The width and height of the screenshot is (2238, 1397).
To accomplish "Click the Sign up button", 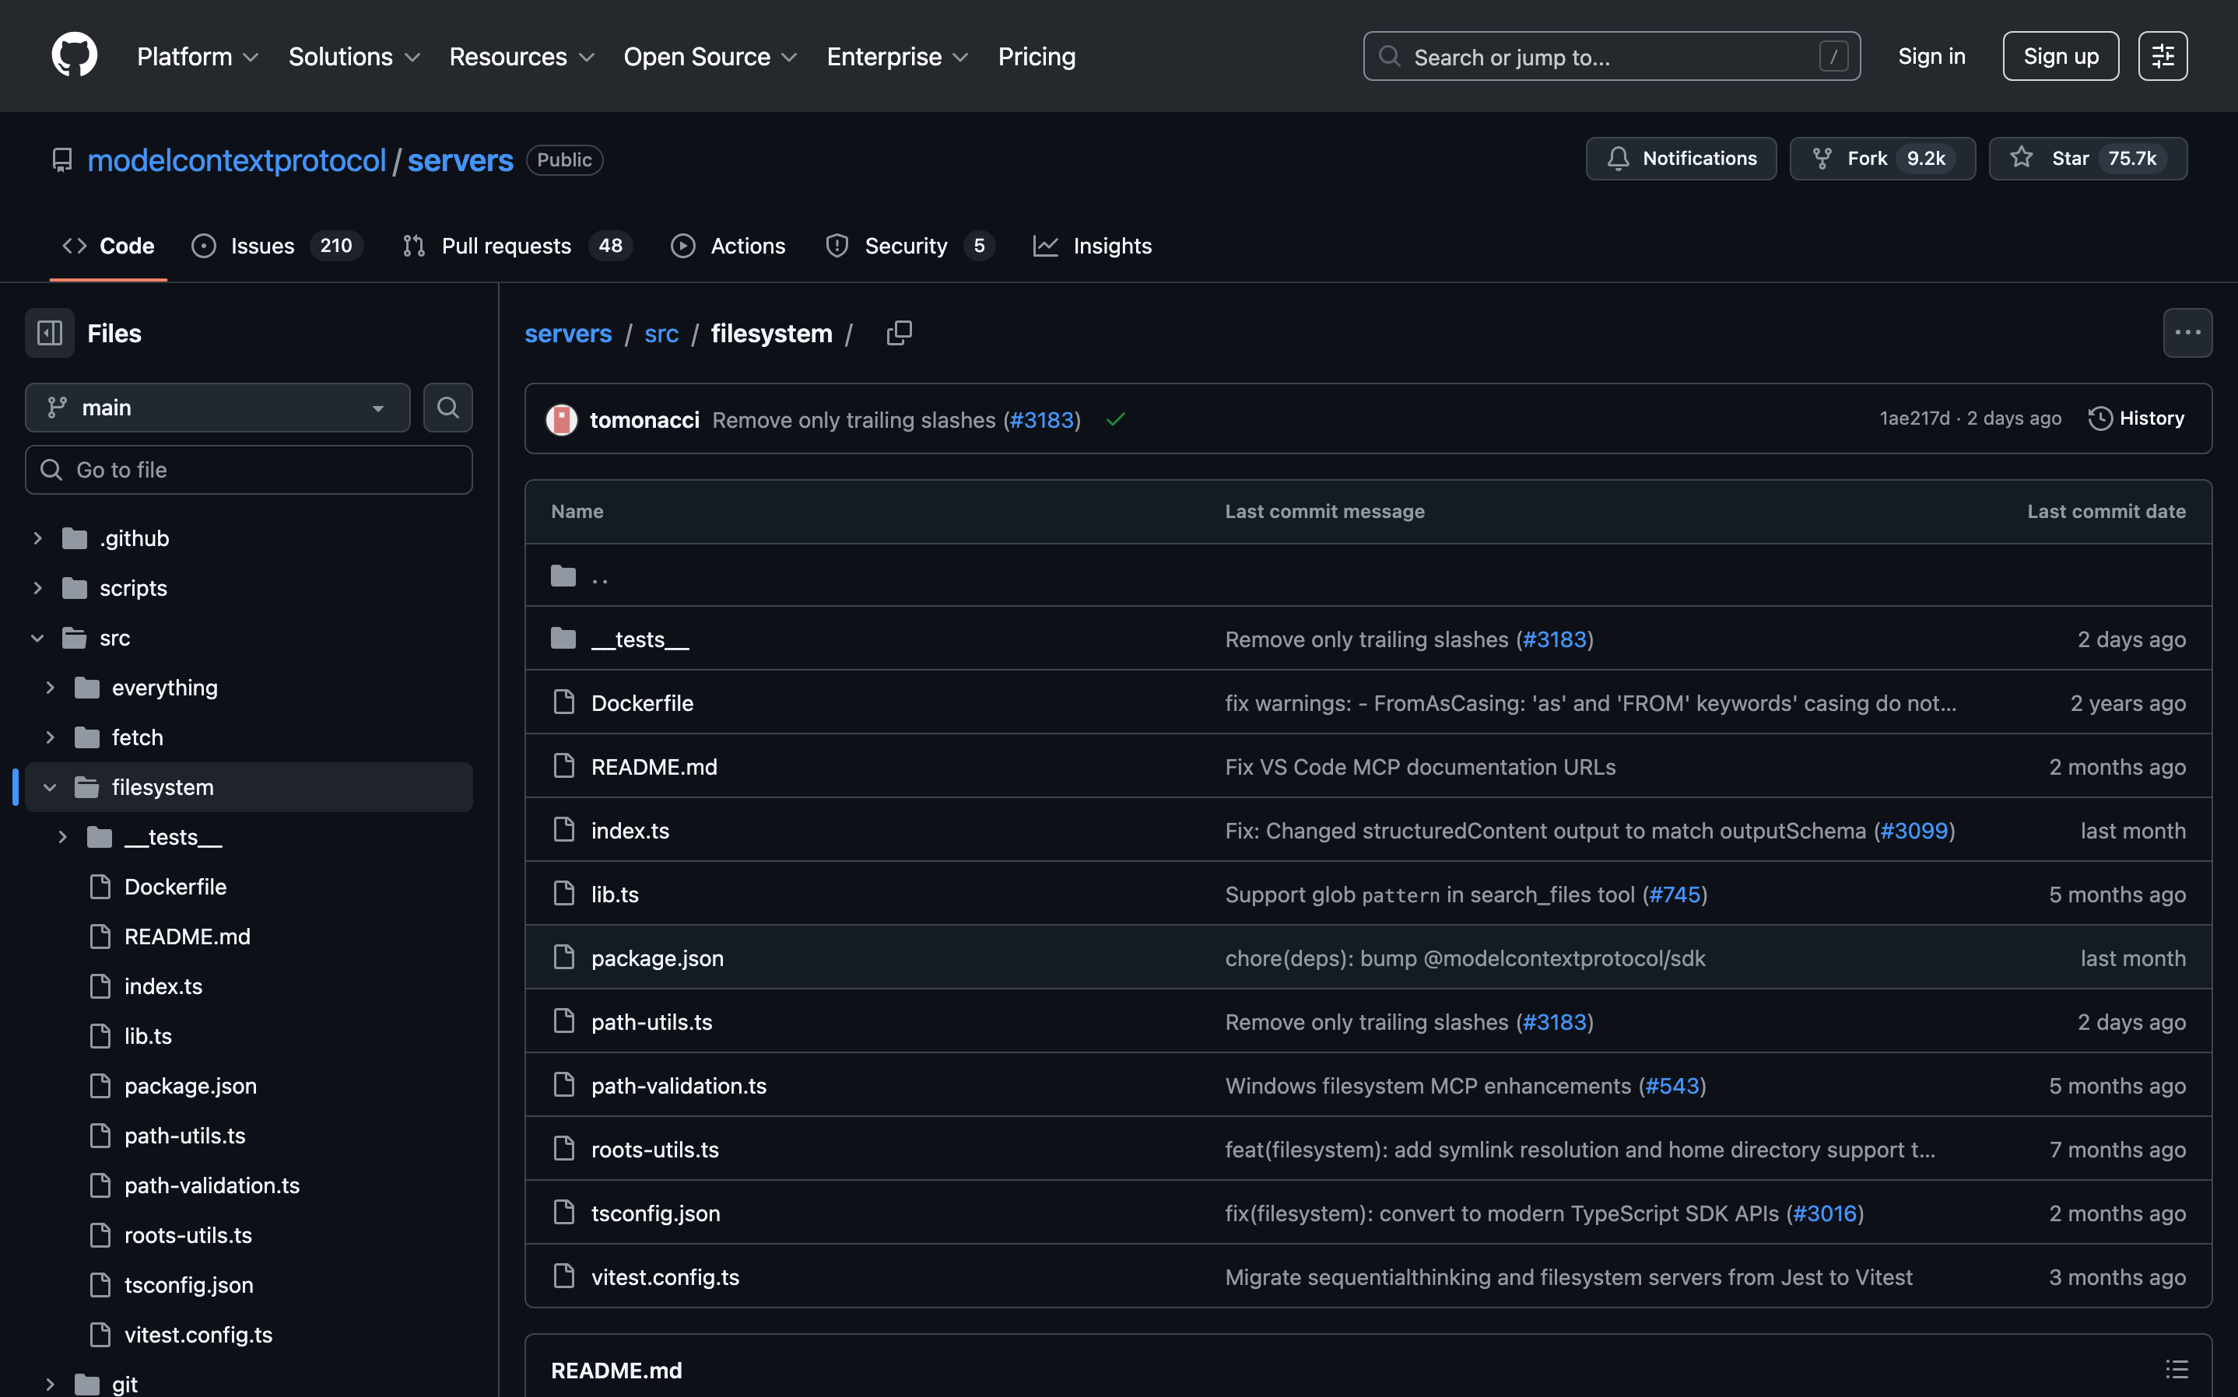I will (2060, 56).
